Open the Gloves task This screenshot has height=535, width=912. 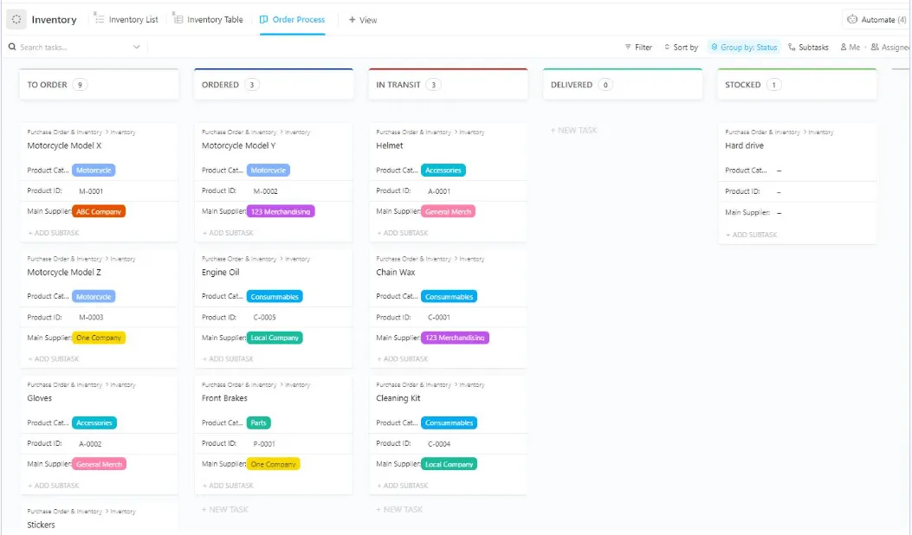pyautogui.click(x=40, y=398)
